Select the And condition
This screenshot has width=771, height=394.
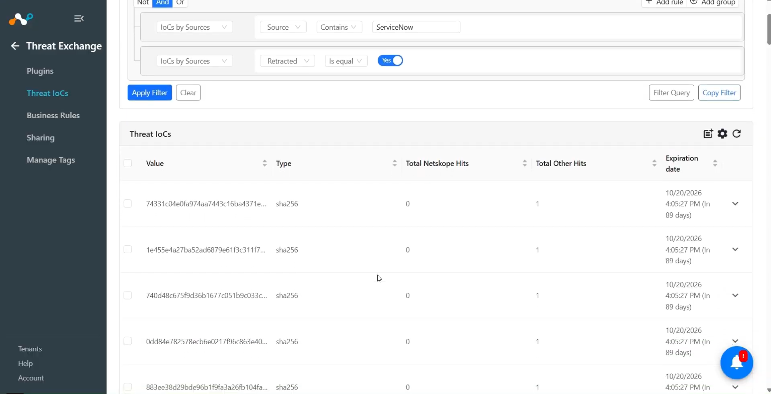coord(162,3)
